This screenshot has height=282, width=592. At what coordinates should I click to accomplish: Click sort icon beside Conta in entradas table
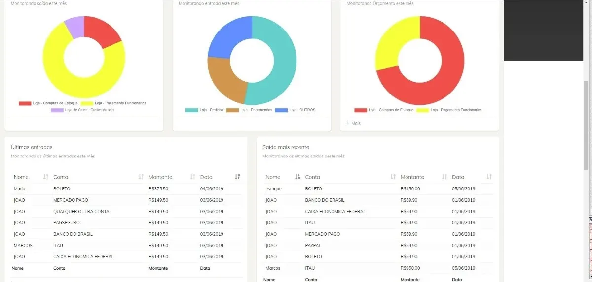coord(141,177)
